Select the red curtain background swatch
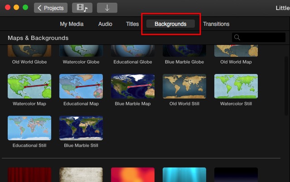 (x=29, y=175)
